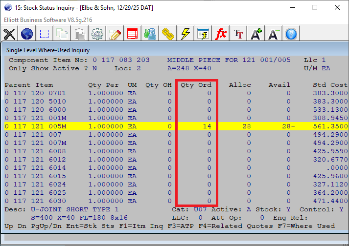Open the red calendar grid icon
Screen dimensions: 349x246
coord(133,34)
